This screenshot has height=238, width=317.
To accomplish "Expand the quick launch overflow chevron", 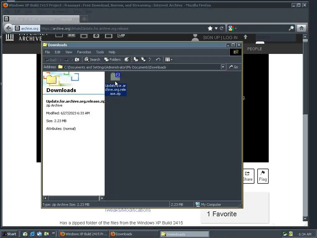I will pyautogui.click(x=53, y=233).
